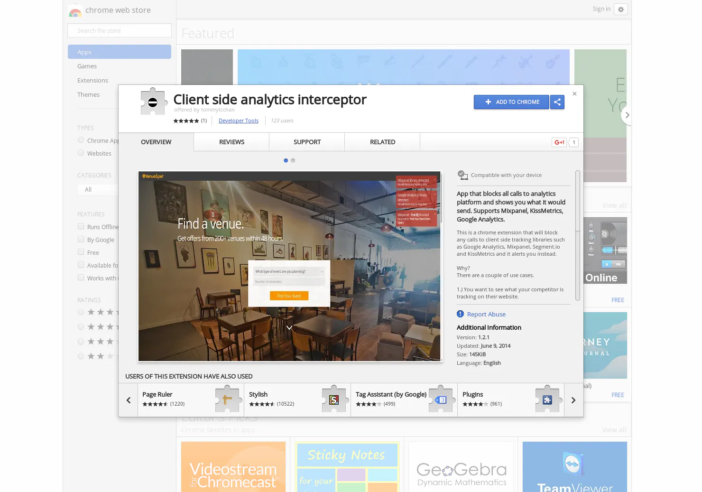Enable the Free checkbox
Image resolution: width=702 pixels, height=492 pixels.
pyautogui.click(x=81, y=252)
